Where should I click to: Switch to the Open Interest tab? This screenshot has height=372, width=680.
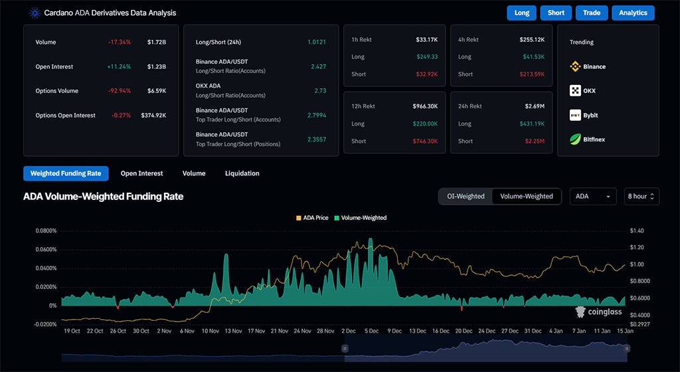click(x=141, y=173)
